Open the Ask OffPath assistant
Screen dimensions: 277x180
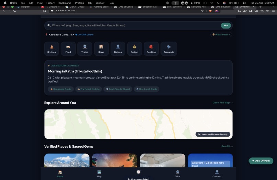[261, 161]
